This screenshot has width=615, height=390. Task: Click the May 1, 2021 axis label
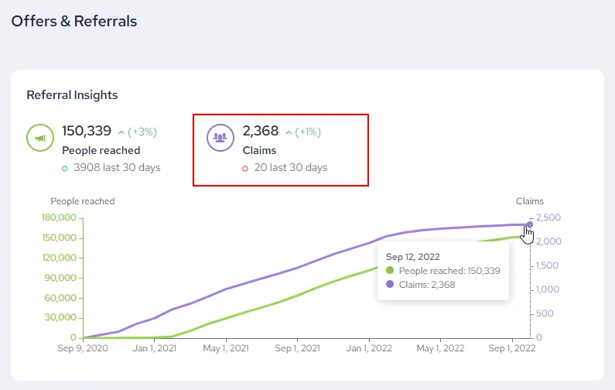[x=226, y=348]
